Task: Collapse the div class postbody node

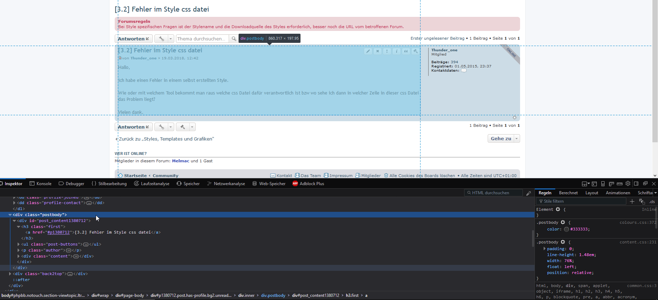Action: [10, 215]
